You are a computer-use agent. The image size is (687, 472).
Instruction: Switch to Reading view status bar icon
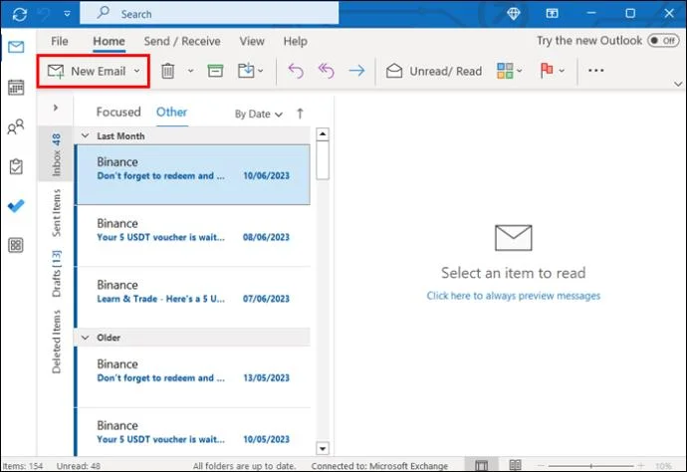click(516, 465)
